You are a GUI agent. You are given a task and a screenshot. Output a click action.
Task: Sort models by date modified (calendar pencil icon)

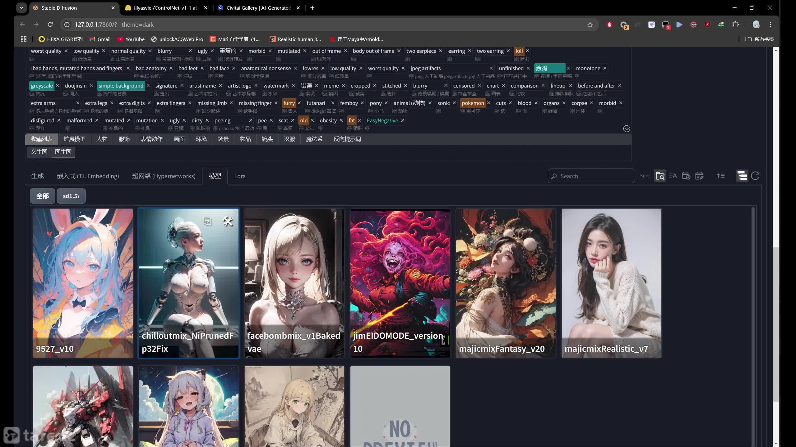click(699, 176)
